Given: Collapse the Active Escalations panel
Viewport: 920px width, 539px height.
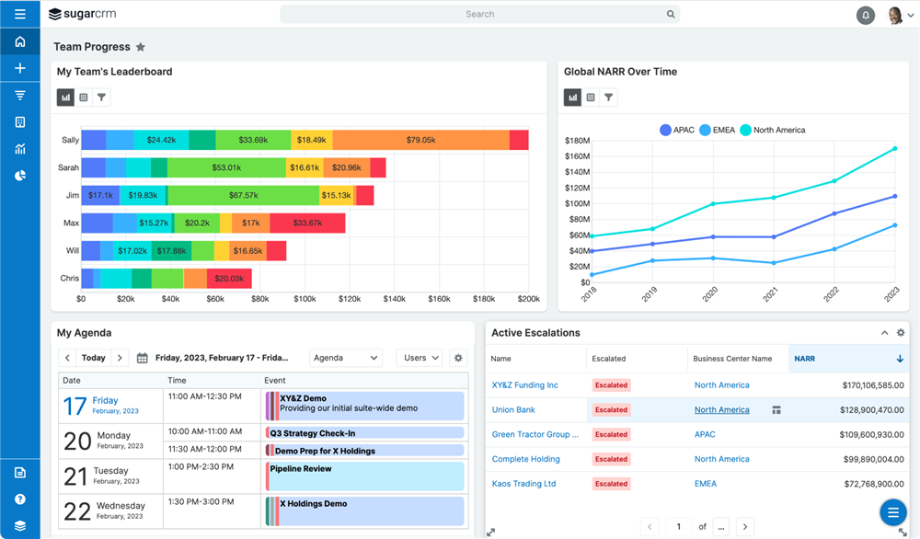Looking at the screenshot, I should click(x=884, y=333).
